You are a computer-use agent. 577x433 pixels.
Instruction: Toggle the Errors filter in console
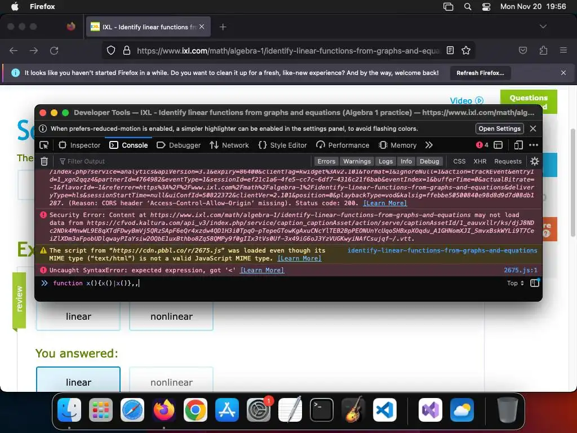pyautogui.click(x=326, y=161)
